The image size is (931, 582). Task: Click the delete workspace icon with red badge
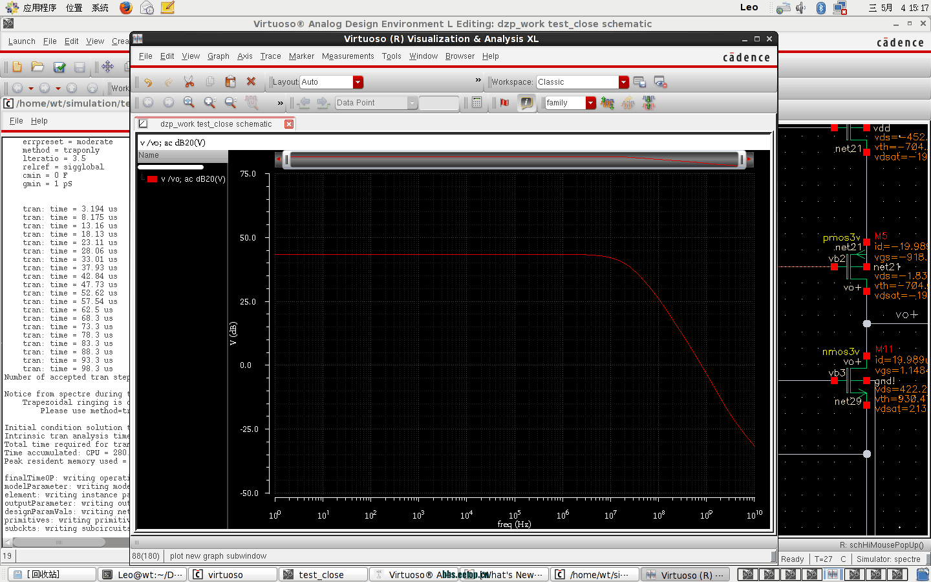(x=660, y=82)
